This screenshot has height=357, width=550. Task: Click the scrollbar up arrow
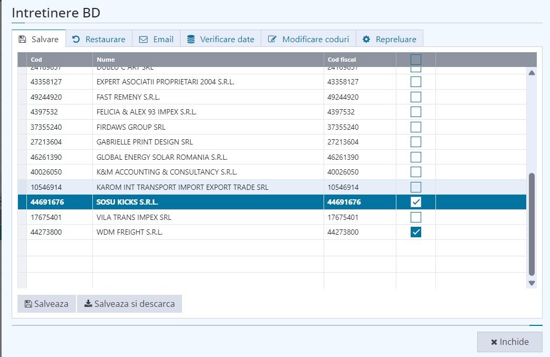click(x=532, y=73)
